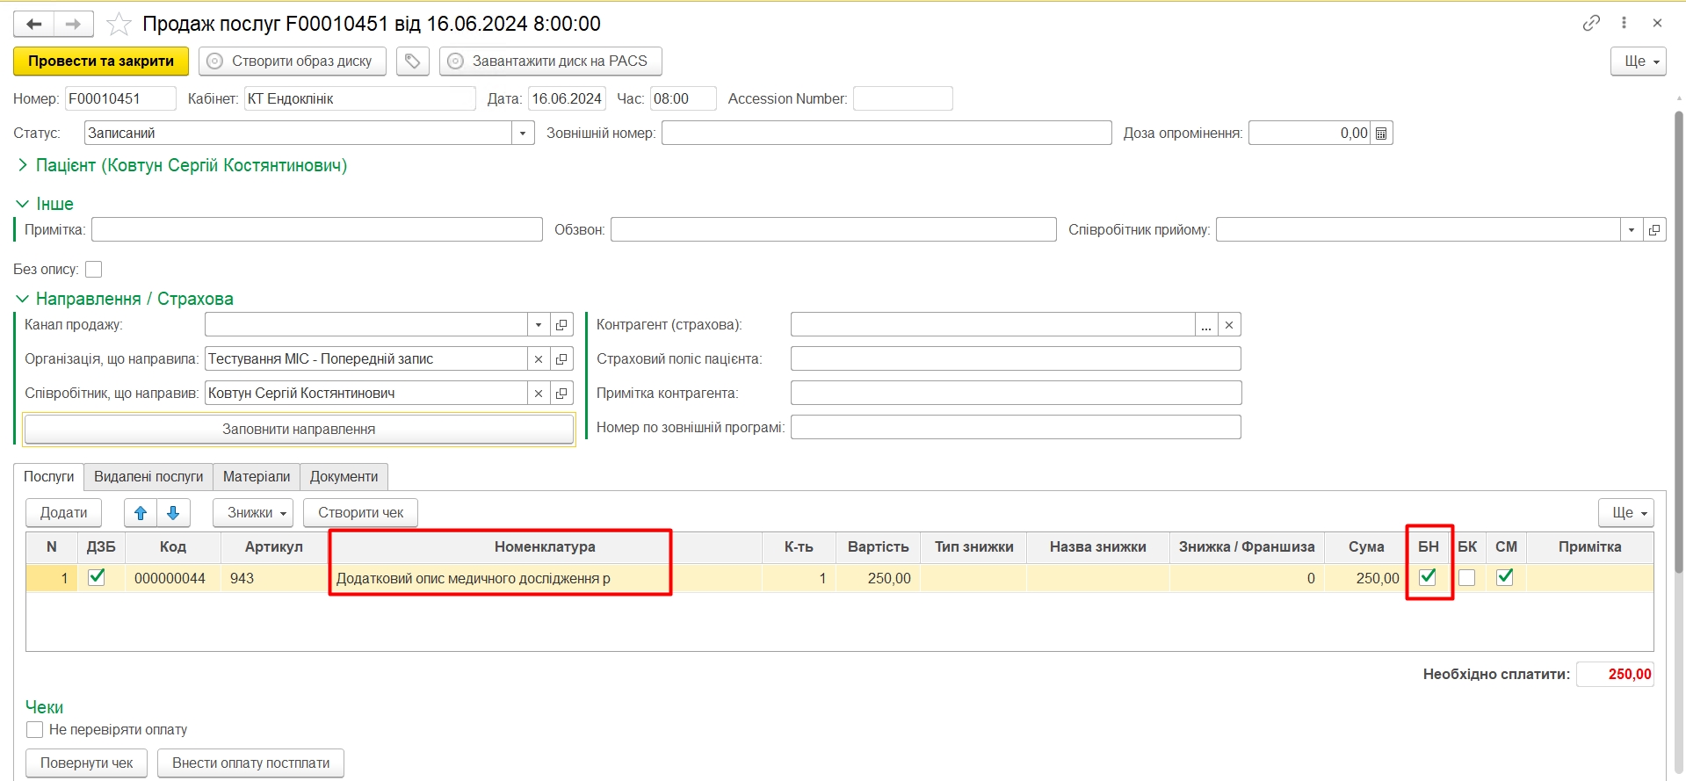
Task: Move service row up with arrow
Action: (141, 513)
